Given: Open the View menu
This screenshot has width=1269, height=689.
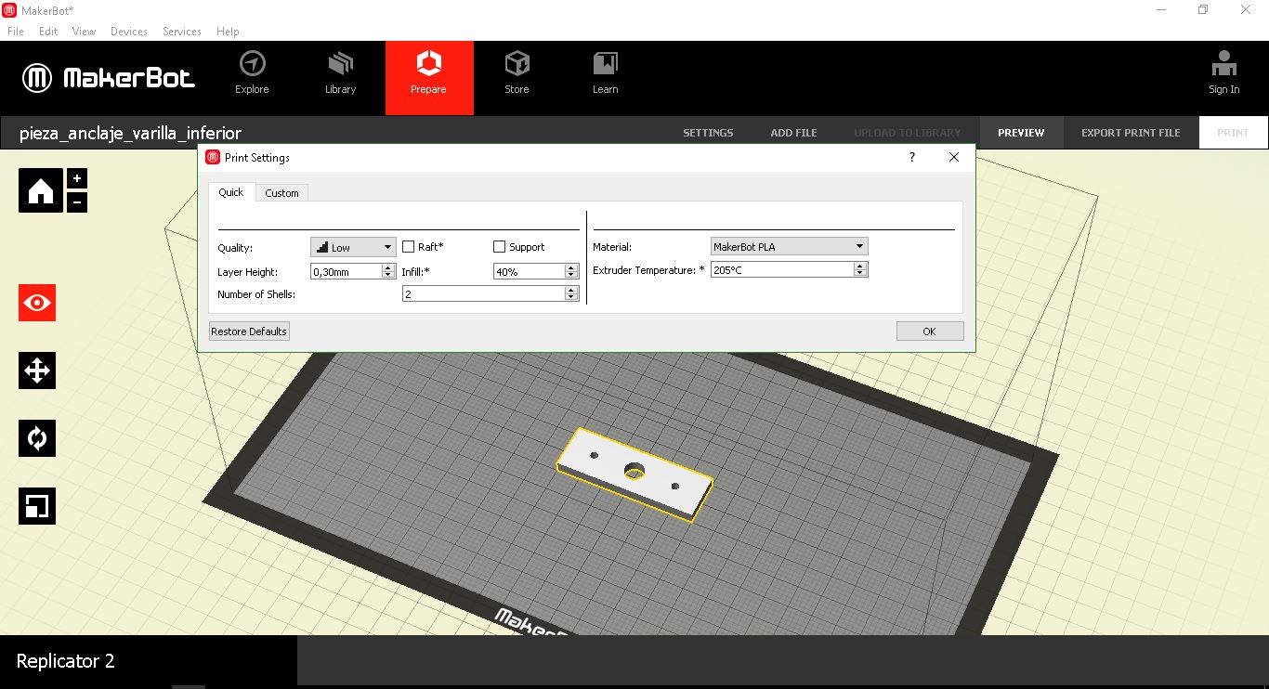Looking at the screenshot, I should tap(84, 31).
